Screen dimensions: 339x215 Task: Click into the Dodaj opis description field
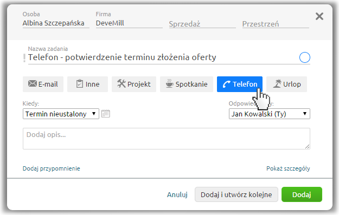(167, 139)
